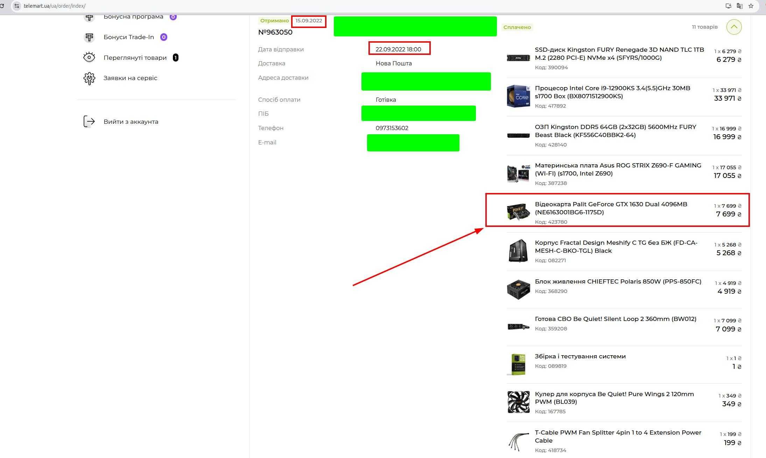
Task: Click the Сплачено payment status label
Action: (517, 27)
